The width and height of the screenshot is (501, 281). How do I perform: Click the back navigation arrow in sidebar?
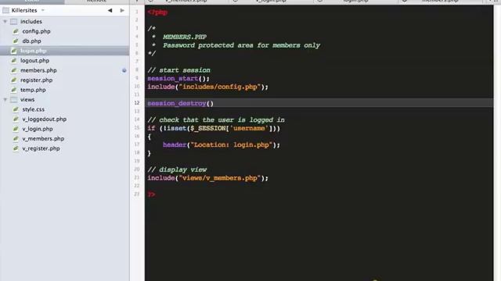tap(110, 10)
